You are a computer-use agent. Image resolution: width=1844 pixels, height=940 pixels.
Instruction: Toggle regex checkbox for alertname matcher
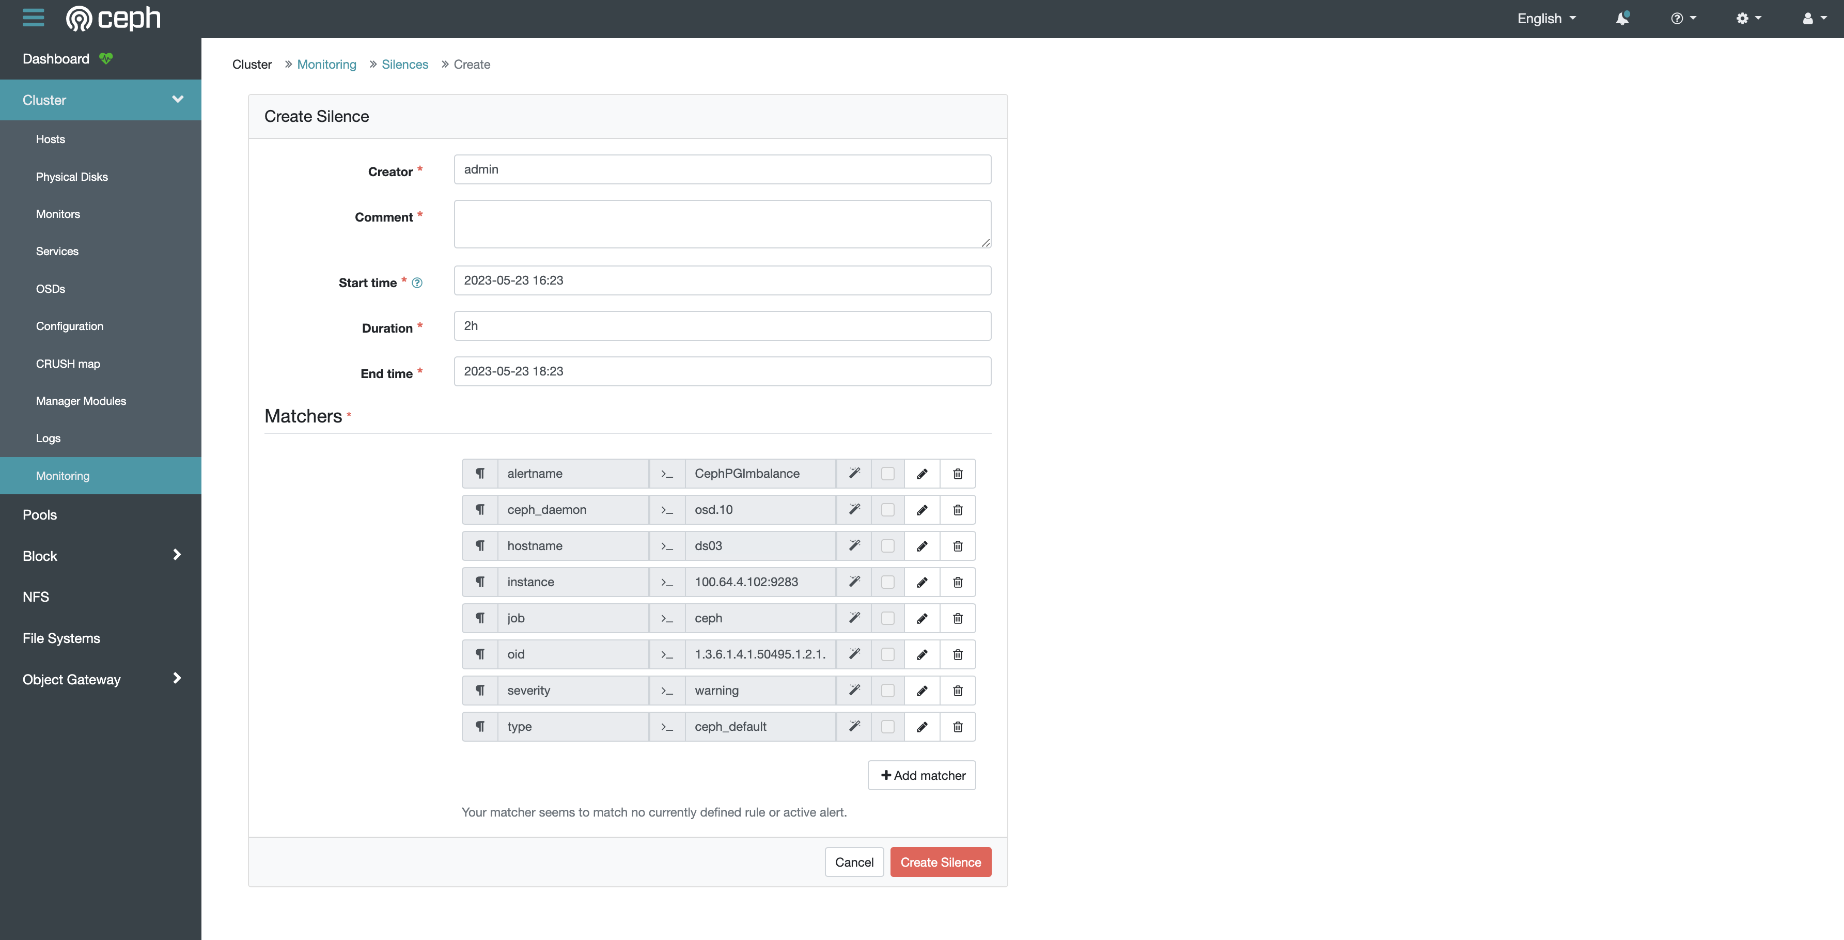[887, 473]
